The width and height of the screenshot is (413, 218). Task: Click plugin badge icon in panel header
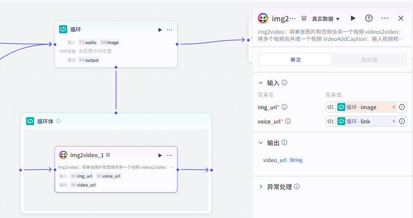(304, 18)
